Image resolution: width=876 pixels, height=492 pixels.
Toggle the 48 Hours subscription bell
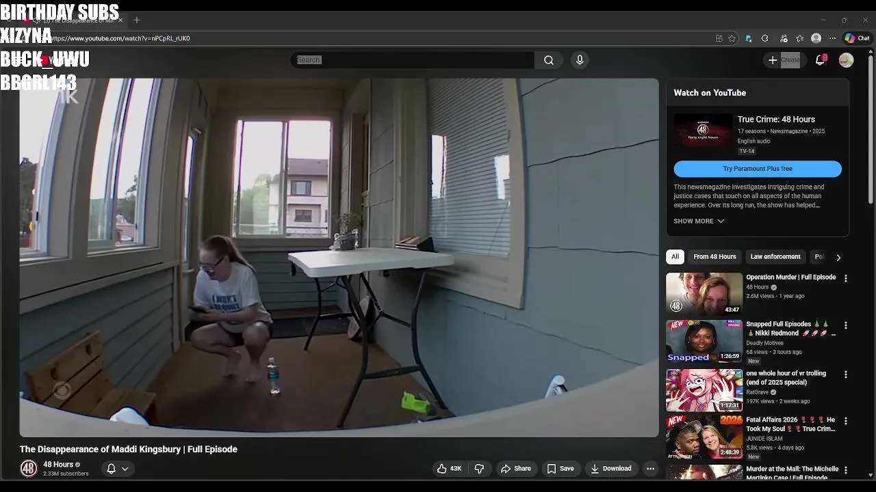[111, 469]
